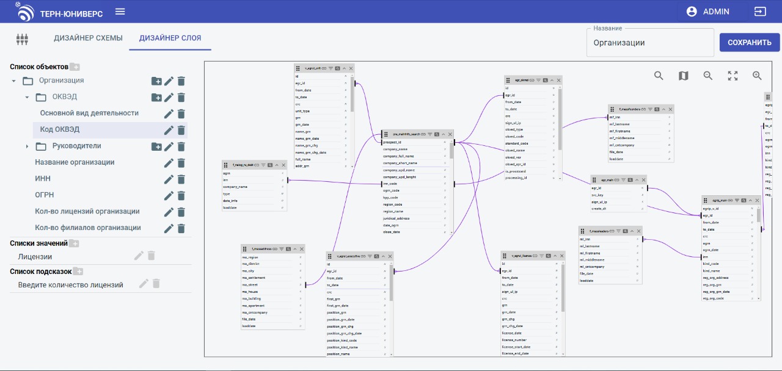
Task: Delete the Код ОКВЭД item
Action: coord(181,130)
